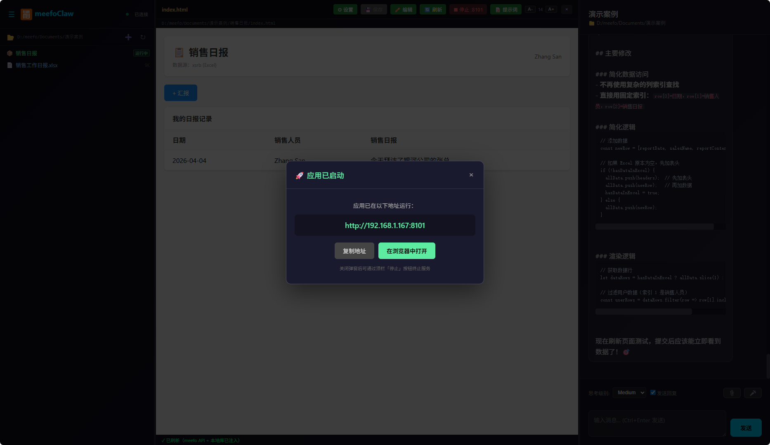
Task: Select 销售工作日报.xlsx in the sidebar
Action: coord(36,65)
